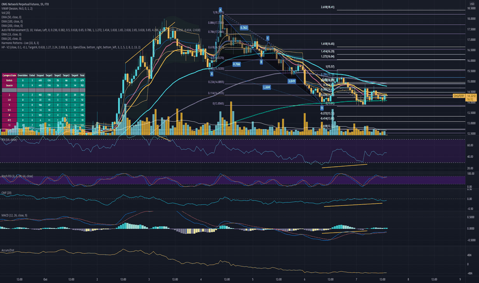
Task: Click the 13.0000 price axis tick
Action: coord(471,123)
